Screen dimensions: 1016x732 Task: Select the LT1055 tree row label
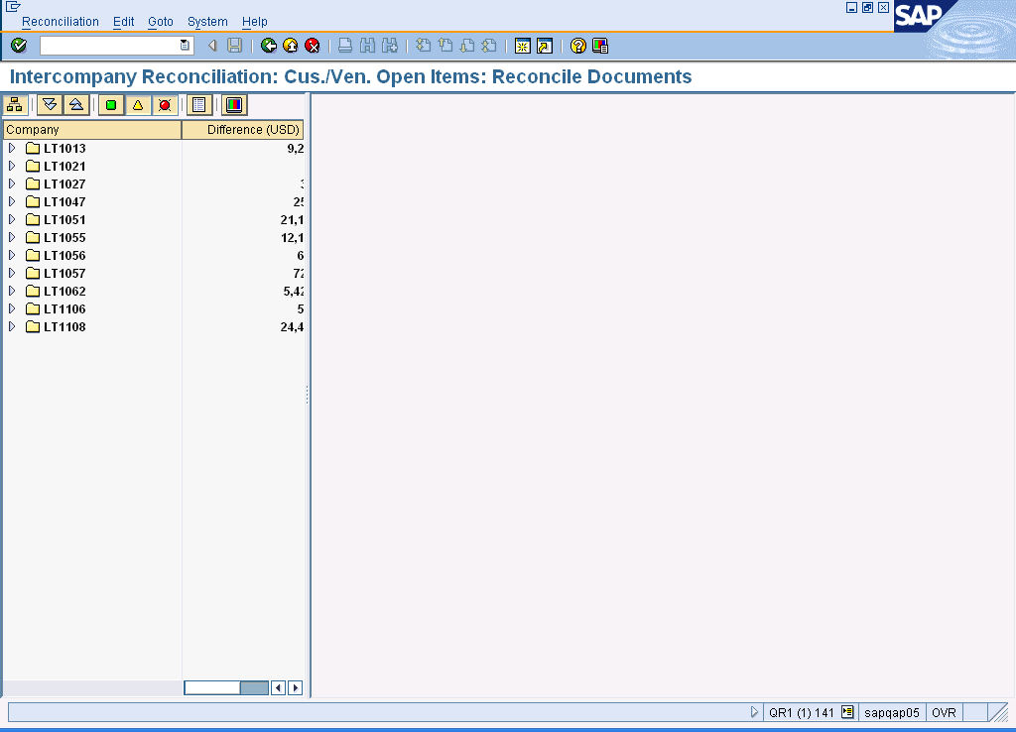(x=64, y=238)
